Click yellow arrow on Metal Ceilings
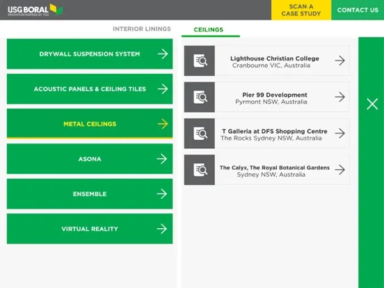 163,124
